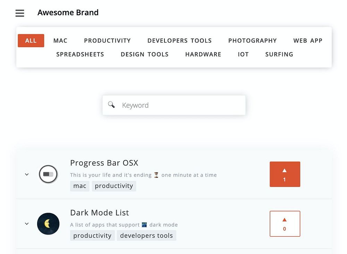This screenshot has height=254, width=347.
Task: Open the Awesome Brand home link
Action: pyautogui.click(x=68, y=12)
